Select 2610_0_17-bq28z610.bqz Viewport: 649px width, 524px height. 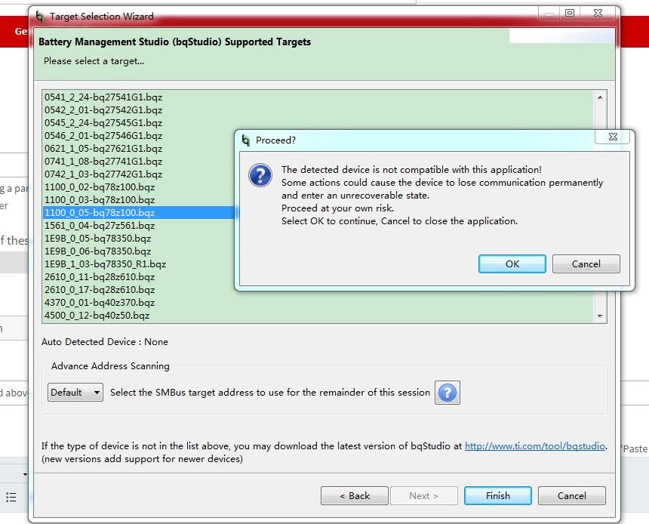pos(100,289)
